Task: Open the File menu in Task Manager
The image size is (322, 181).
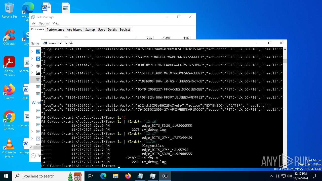Action: [33, 23]
